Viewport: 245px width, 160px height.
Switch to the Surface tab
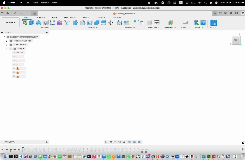[x=41, y=18]
